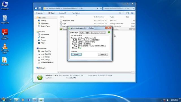The width and height of the screenshot is (181, 102).
Task: Select the checksums.md5 file
Action: click(x=68, y=21)
